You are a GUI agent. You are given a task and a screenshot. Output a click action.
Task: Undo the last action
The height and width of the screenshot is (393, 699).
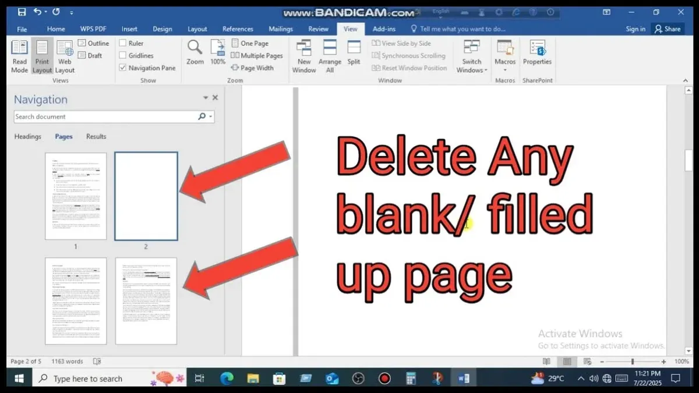[x=37, y=12]
